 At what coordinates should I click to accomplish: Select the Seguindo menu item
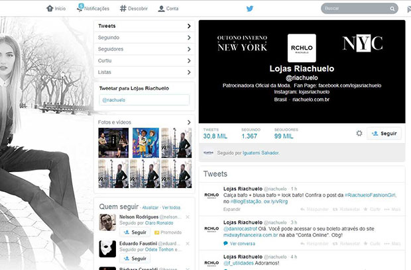(144, 38)
